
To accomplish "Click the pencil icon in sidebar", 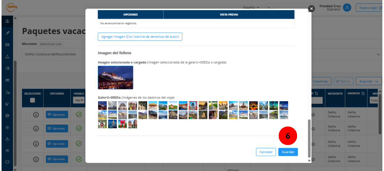I will coord(7,33).
